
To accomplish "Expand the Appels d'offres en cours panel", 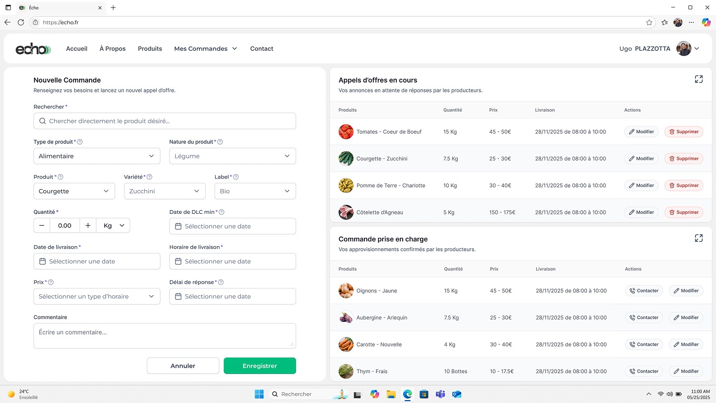I will (698, 79).
